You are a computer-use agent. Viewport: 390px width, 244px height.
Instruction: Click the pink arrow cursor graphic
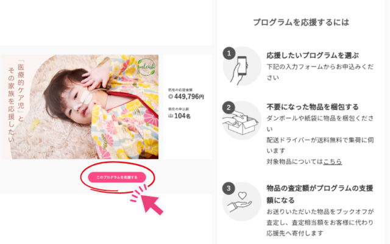(x=149, y=201)
